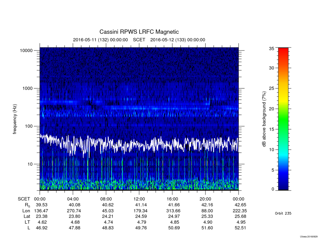Click the L value '50.69'
Image resolution: width=318 pixels, height=238 pixels.
tap(174, 228)
